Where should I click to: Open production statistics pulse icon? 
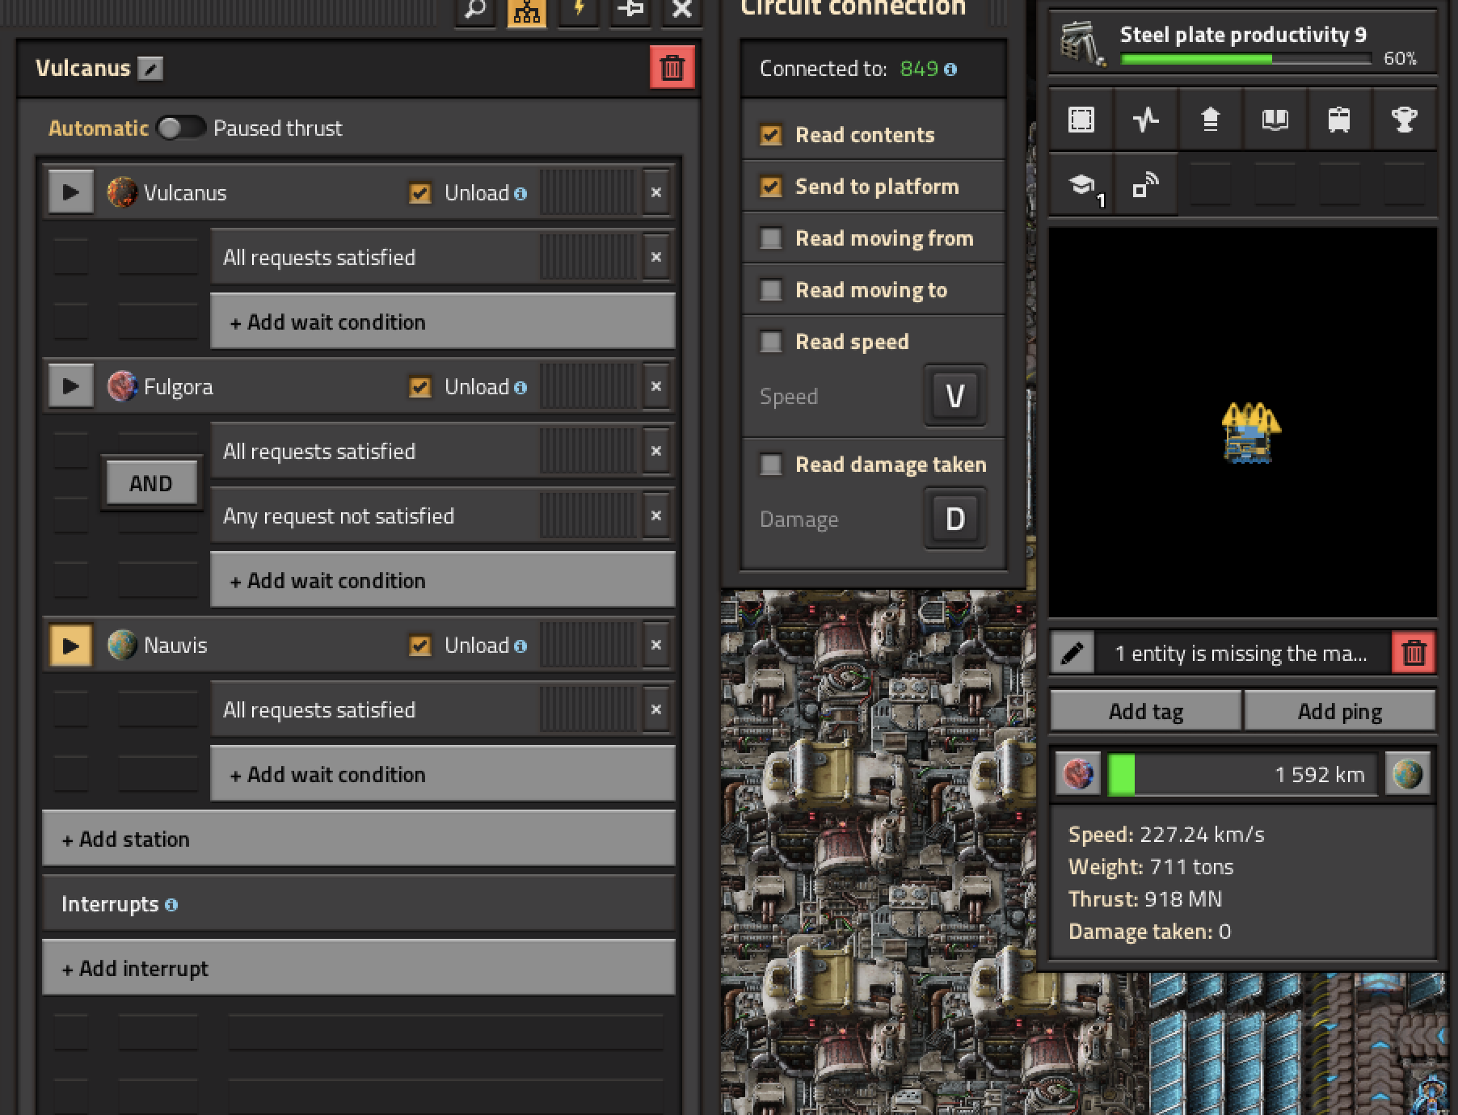(1146, 120)
